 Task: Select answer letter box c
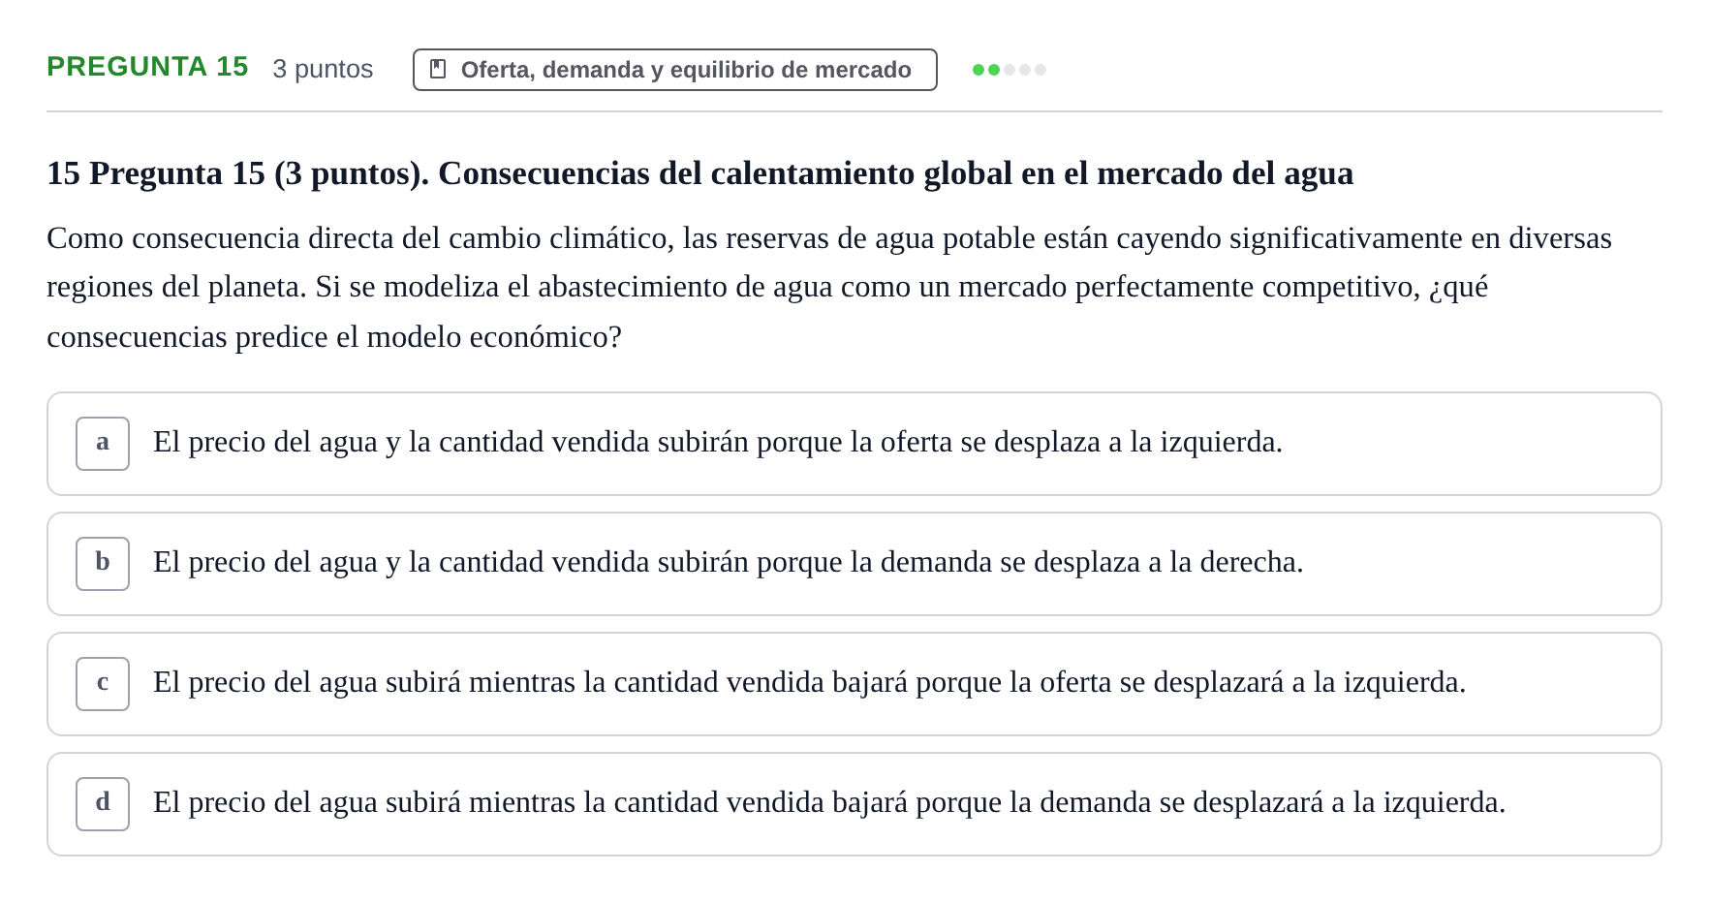103,684
